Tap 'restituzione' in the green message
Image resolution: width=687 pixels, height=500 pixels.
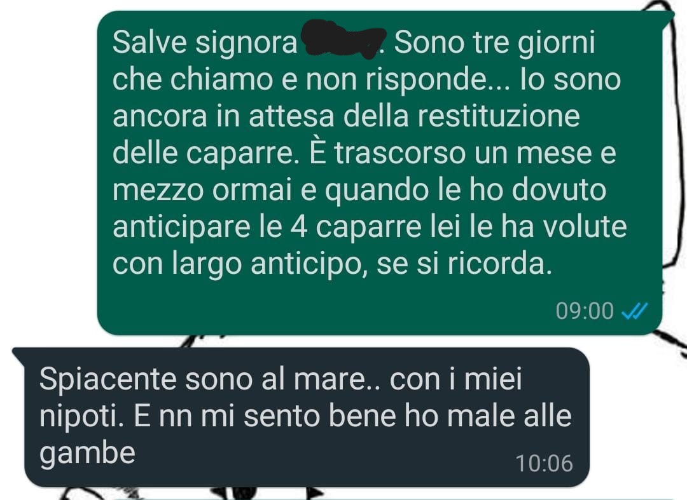pos(499,116)
